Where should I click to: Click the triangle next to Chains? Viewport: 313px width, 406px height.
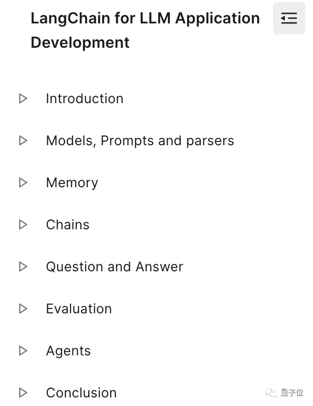pos(23,224)
